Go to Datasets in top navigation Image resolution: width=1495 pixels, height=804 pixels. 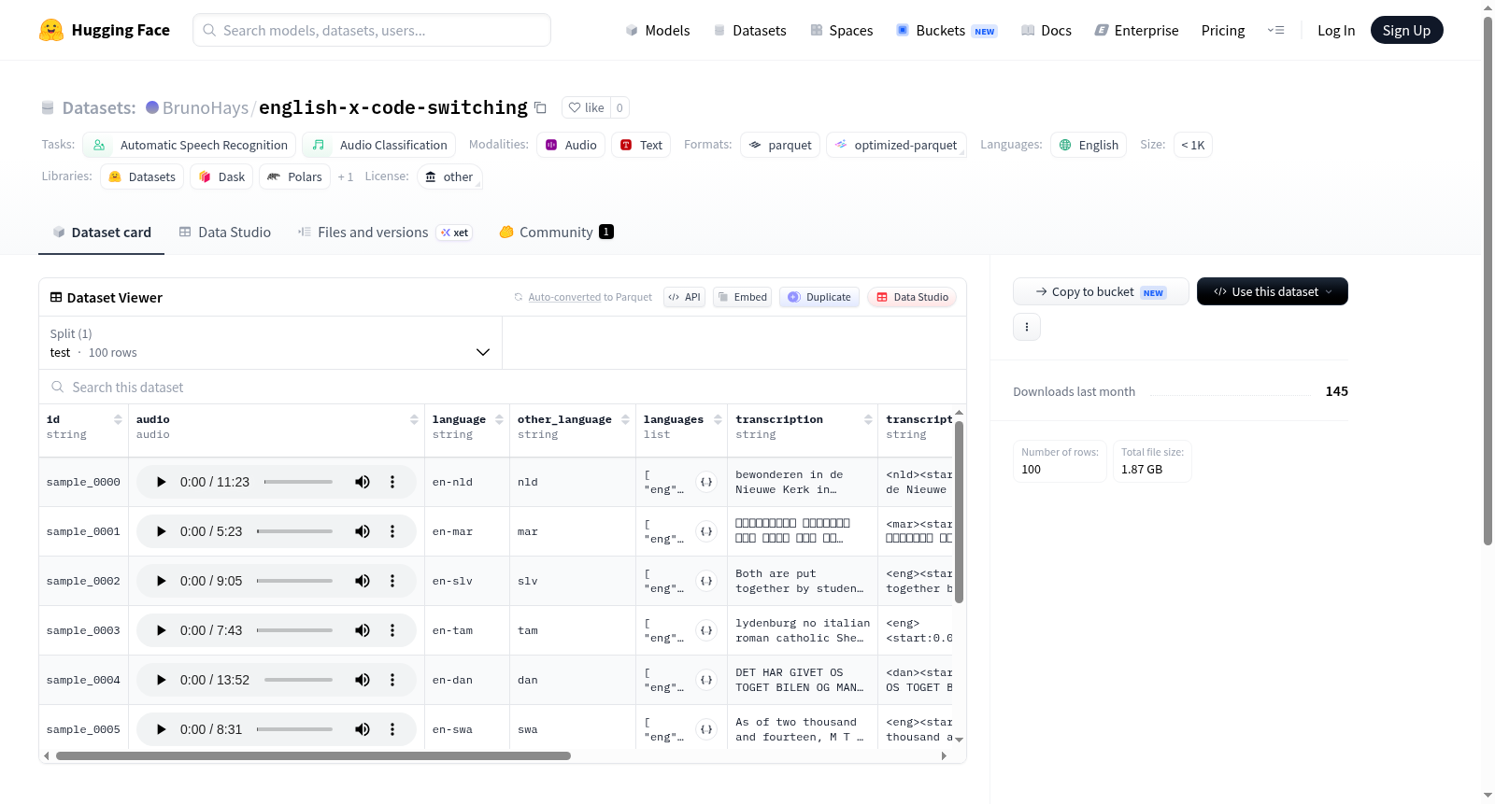point(749,30)
